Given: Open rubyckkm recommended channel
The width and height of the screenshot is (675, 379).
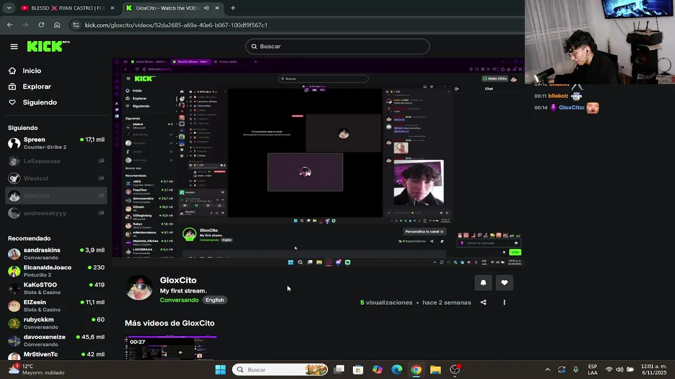Looking at the screenshot, I should pyautogui.click(x=56, y=323).
